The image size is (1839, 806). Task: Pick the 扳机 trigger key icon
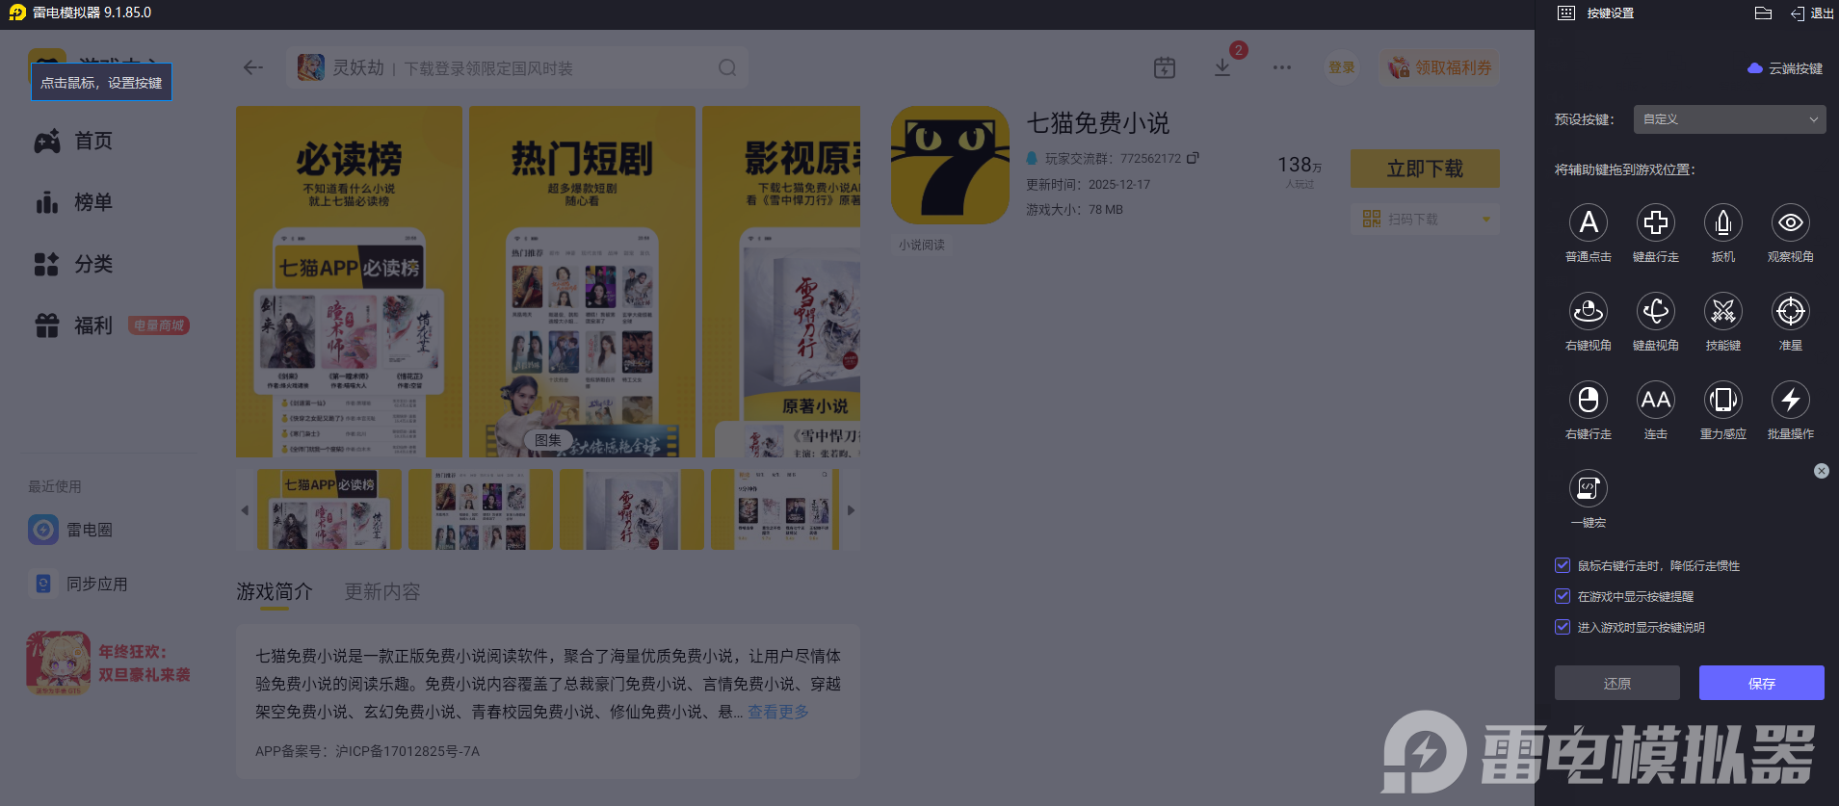click(1723, 222)
